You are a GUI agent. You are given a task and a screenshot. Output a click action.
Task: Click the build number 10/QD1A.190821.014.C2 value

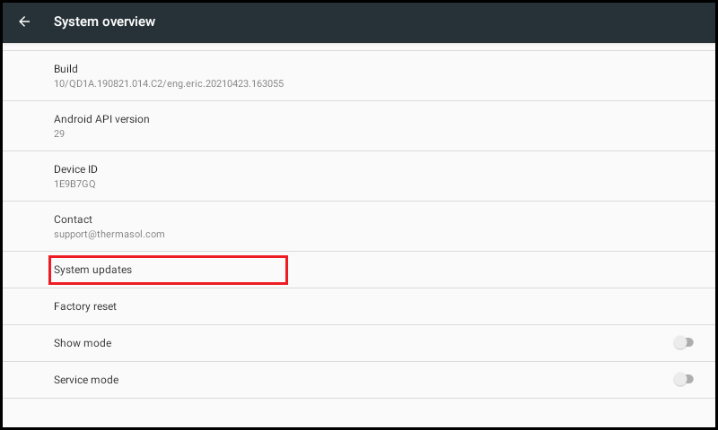pos(169,83)
